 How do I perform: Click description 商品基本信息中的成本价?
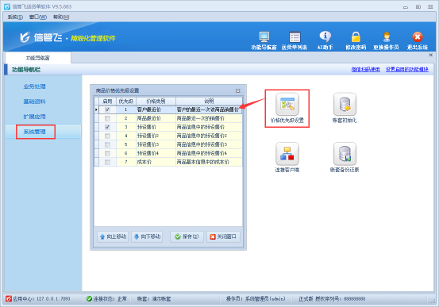pos(209,162)
